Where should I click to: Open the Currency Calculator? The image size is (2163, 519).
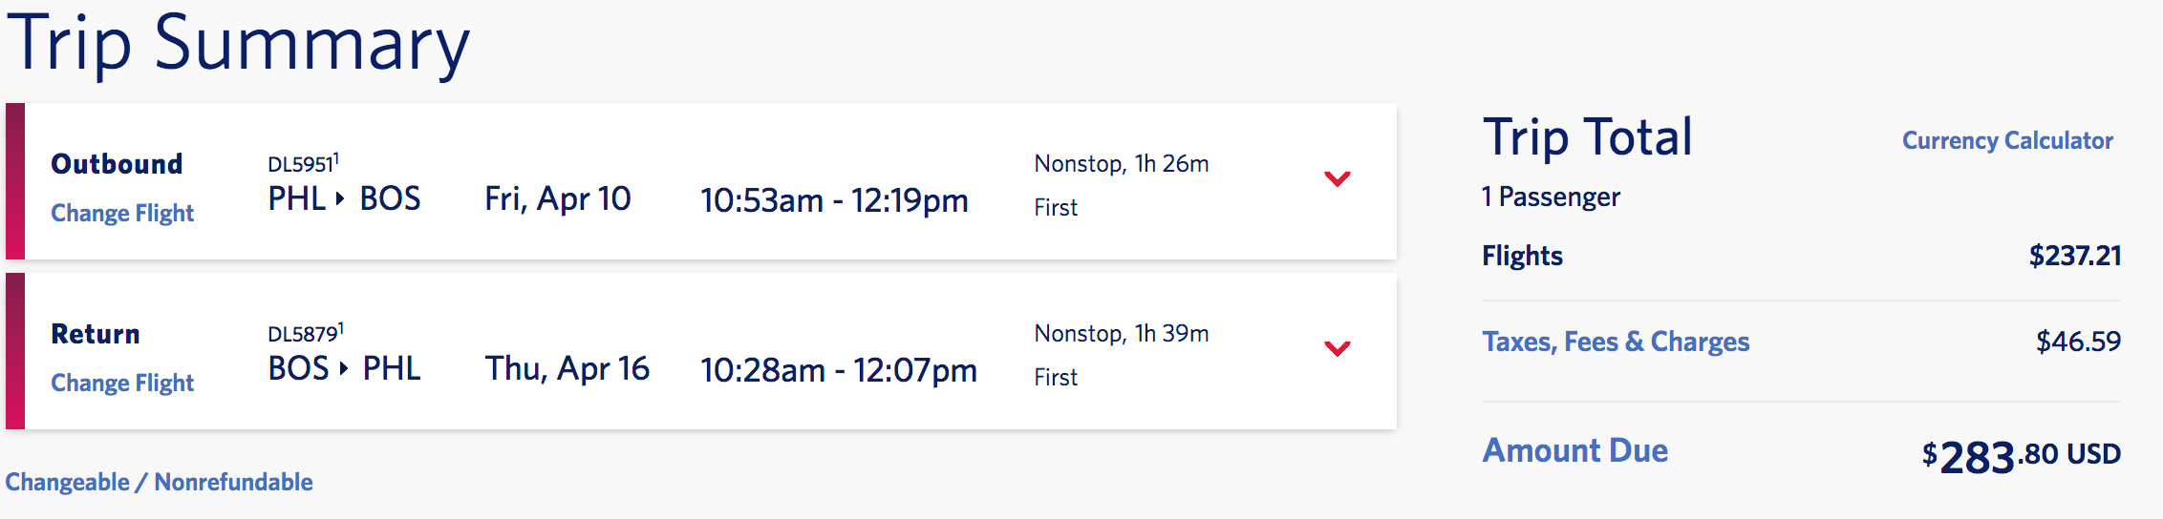(x=2006, y=140)
